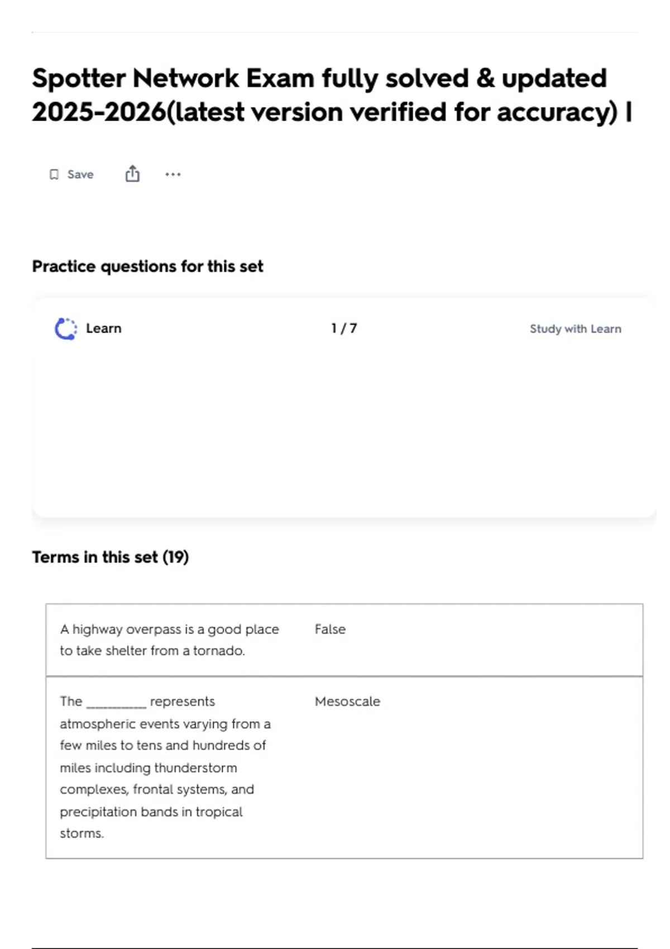Viewport: 670px width, 949px height.
Task: Click the Practice questions for this set heading
Action: click(x=147, y=266)
